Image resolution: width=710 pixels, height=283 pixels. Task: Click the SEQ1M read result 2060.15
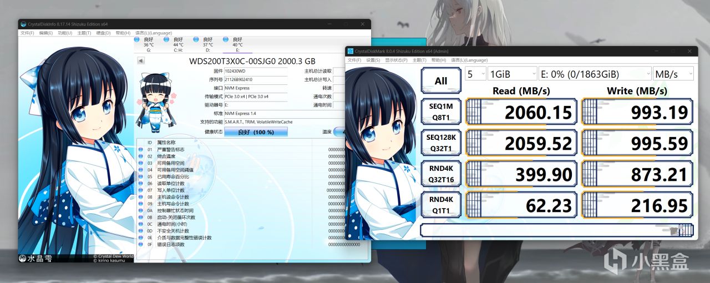[x=521, y=113]
